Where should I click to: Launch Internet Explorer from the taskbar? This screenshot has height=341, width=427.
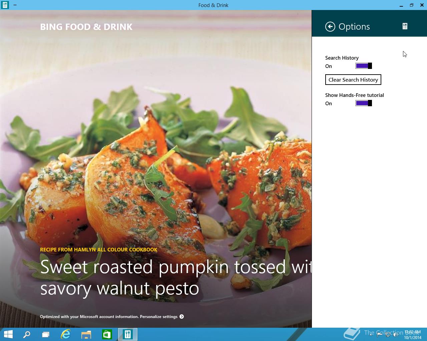coord(66,334)
